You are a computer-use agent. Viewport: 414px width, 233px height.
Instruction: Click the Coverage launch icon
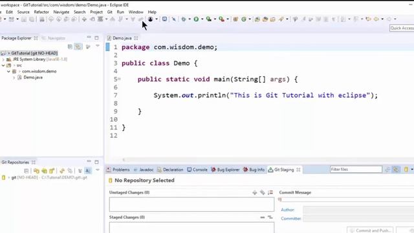coord(208,19)
